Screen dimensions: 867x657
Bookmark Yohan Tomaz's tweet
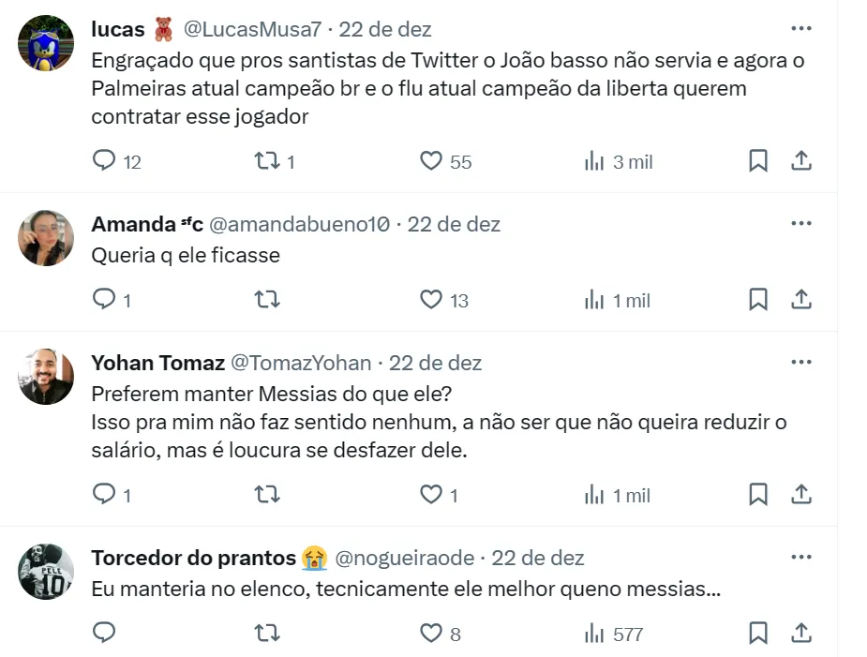(x=758, y=495)
